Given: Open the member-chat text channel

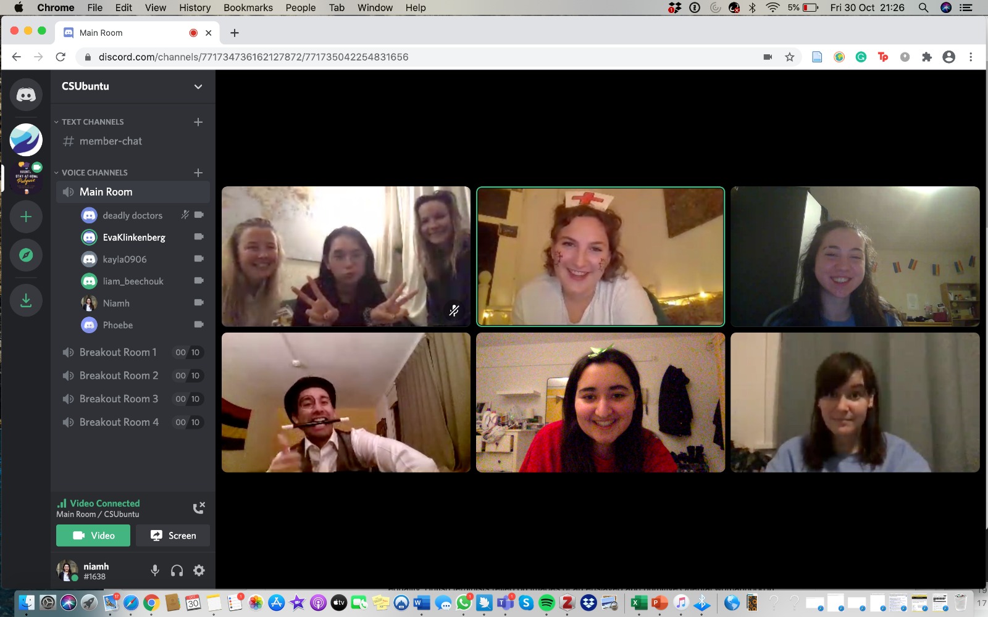Looking at the screenshot, I should [133, 141].
